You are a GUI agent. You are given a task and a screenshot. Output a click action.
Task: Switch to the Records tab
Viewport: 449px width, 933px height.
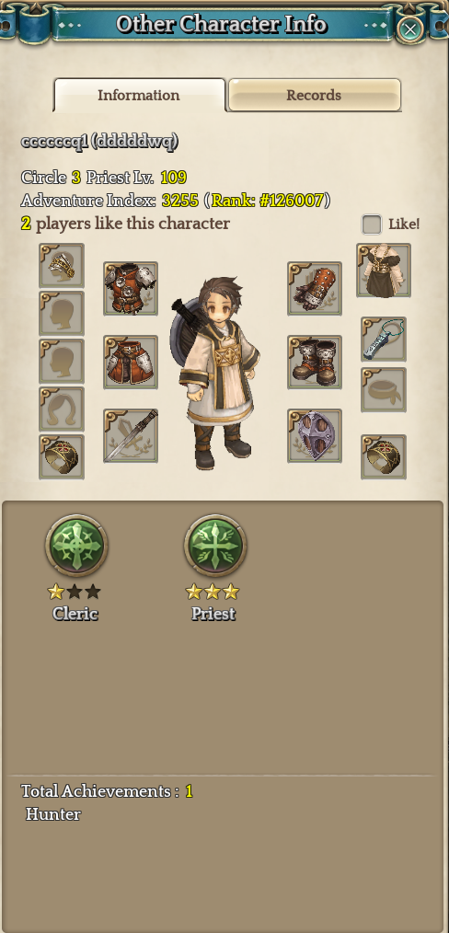click(314, 95)
